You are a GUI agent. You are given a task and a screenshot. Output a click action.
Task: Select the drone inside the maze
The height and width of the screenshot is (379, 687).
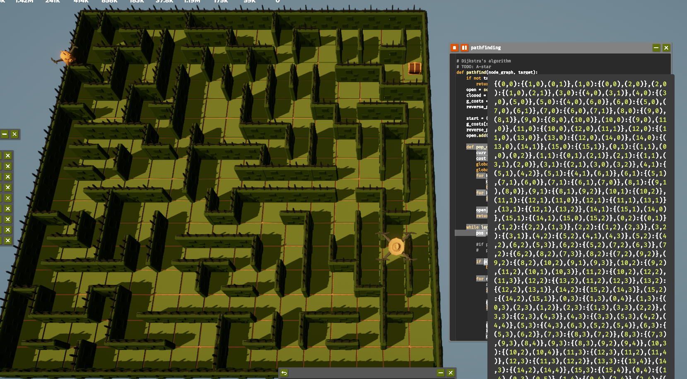point(396,246)
